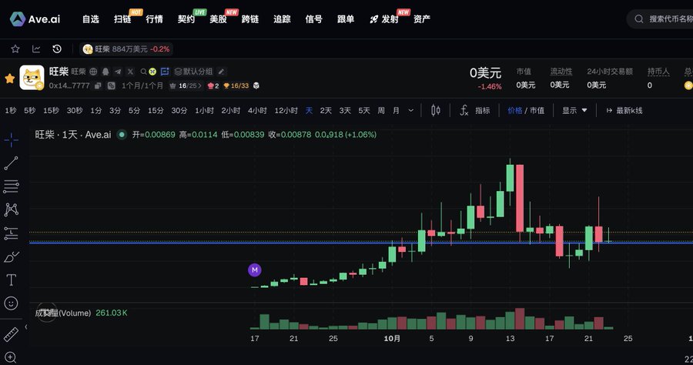Click the red badge showing 2
This screenshot has width=693, height=365.
(213, 85)
